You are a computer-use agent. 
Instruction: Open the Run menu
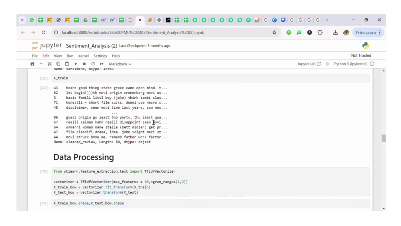(70, 56)
